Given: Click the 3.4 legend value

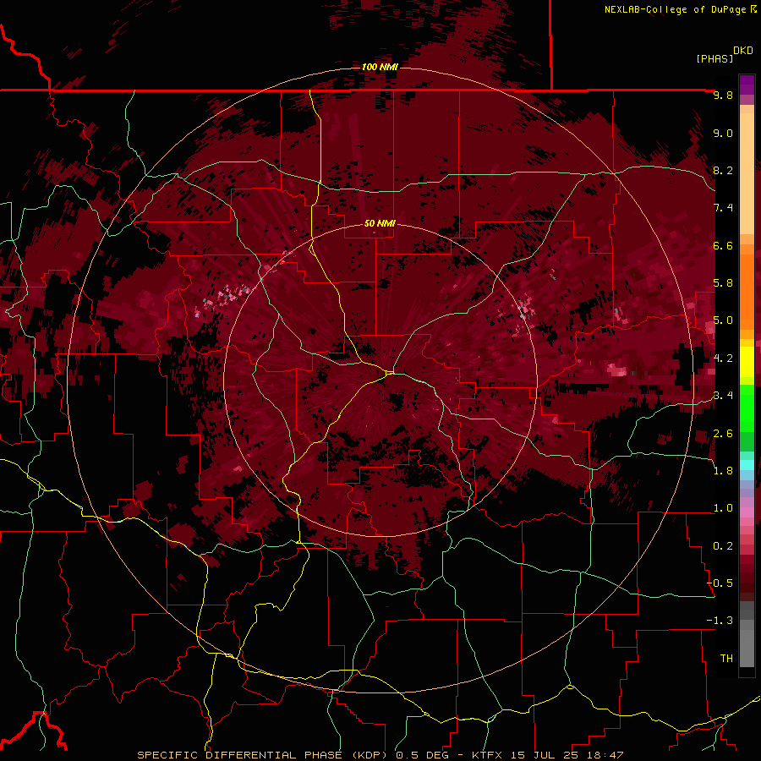Looking at the screenshot, I should [723, 396].
